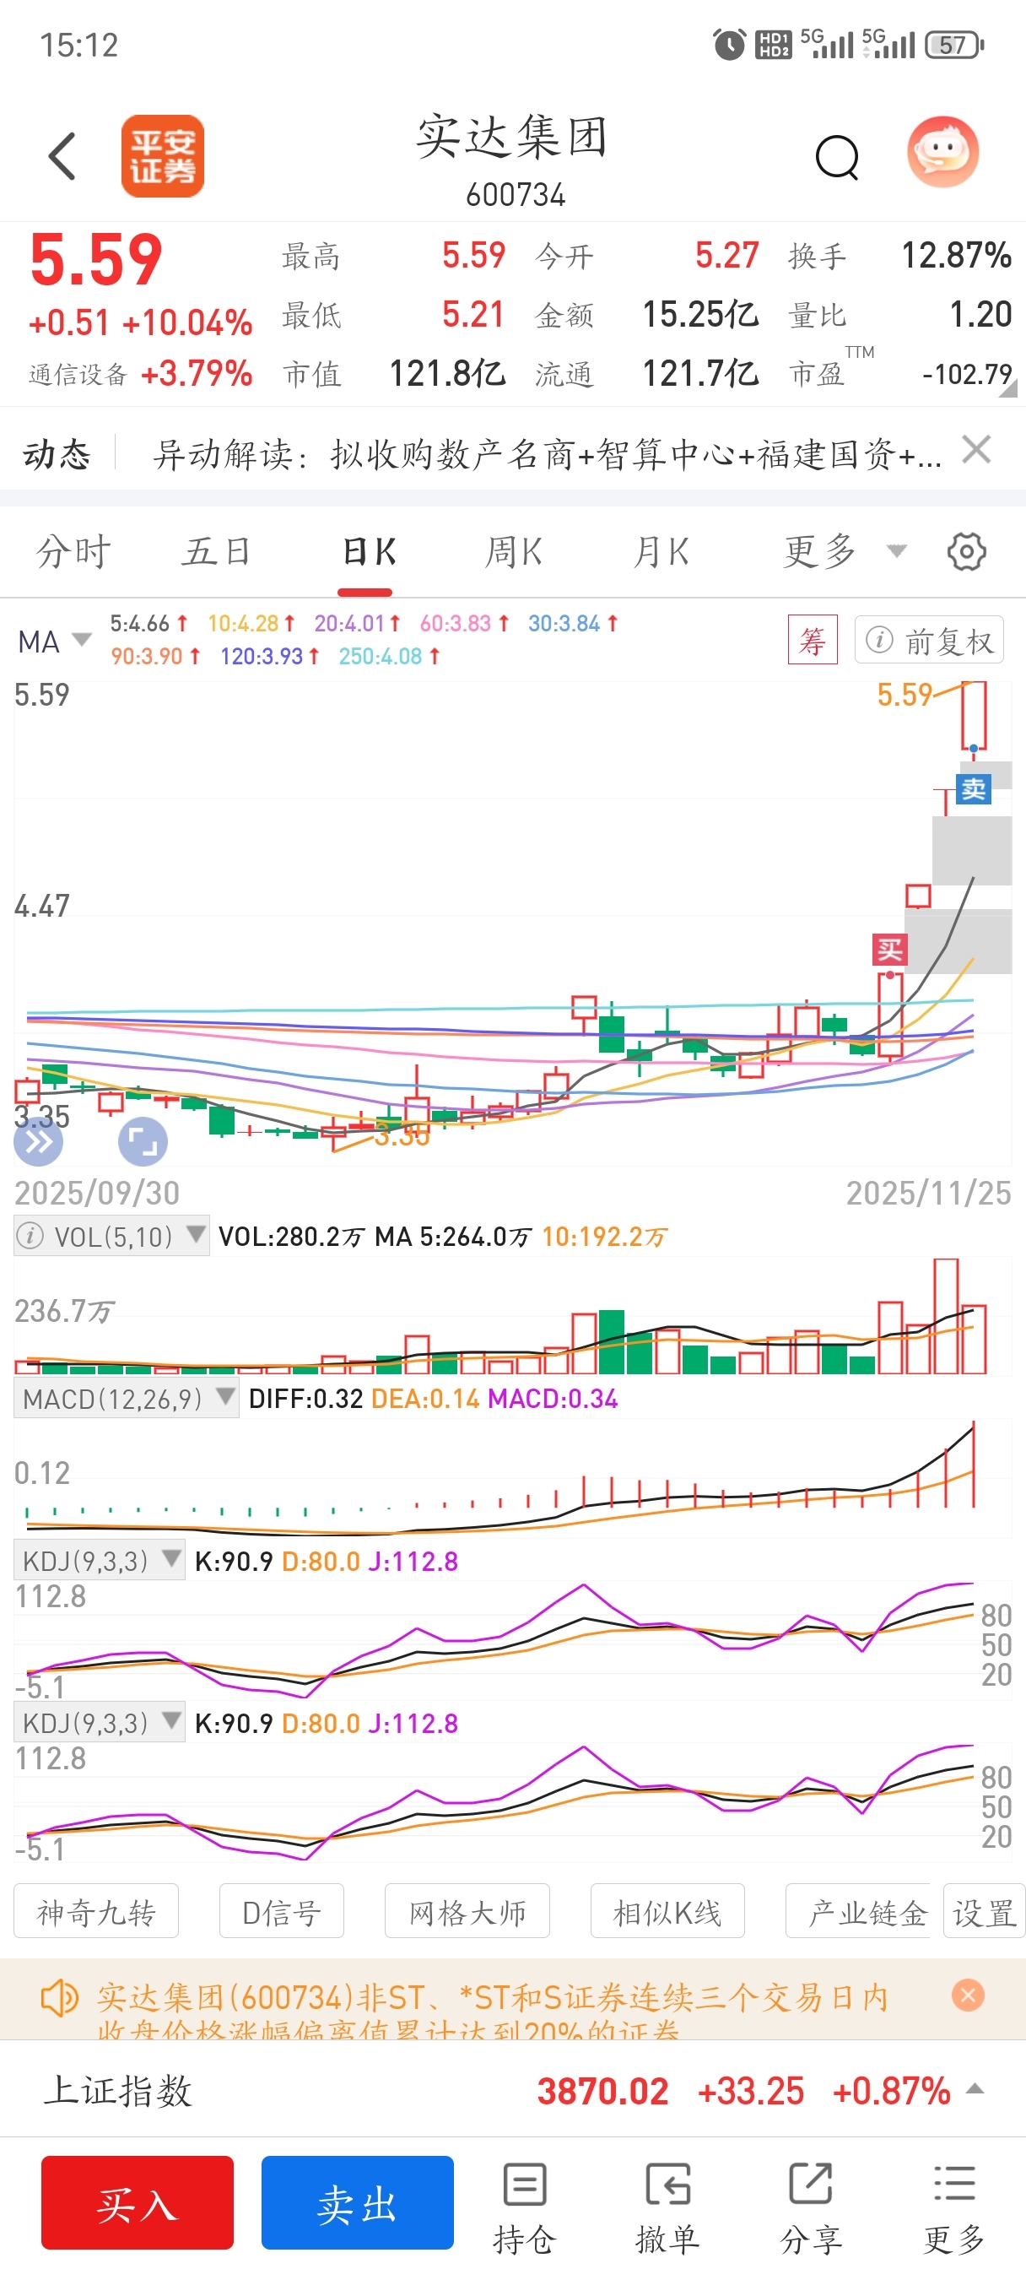The height and width of the screenshot is (2269, 1026).
Task: Tap info icon in VOL indicator
Action: tap(31, 1236)
